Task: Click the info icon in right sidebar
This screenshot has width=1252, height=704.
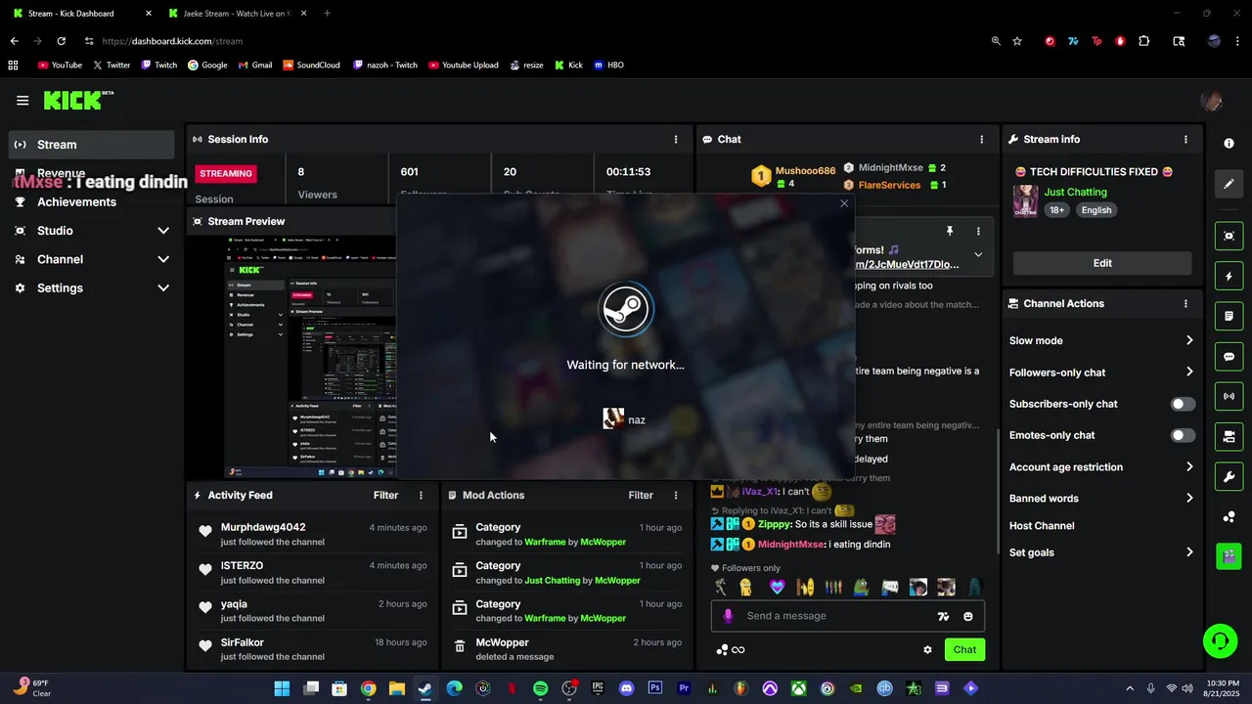Action: coord(1230,143)
